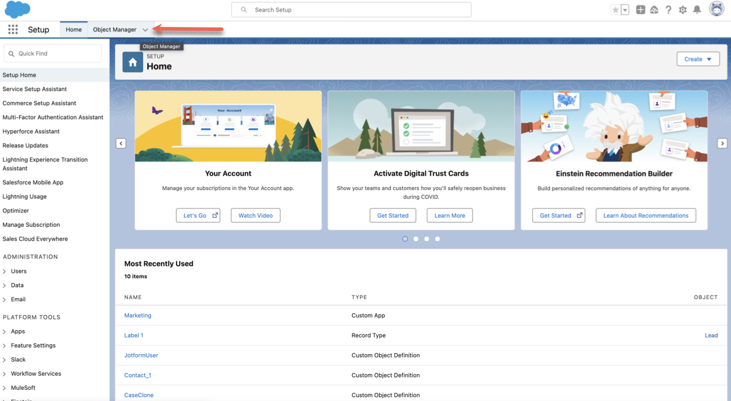Click the Global Actions plus icon
731x401 pixels.
[640, 10]
